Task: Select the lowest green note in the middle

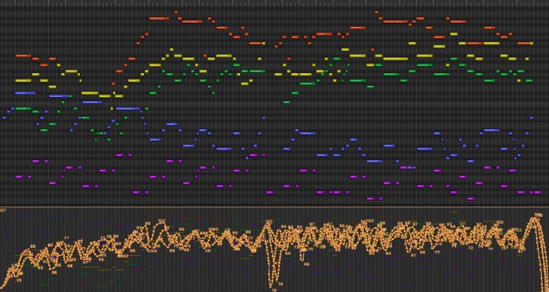Action: click(287, 102)
